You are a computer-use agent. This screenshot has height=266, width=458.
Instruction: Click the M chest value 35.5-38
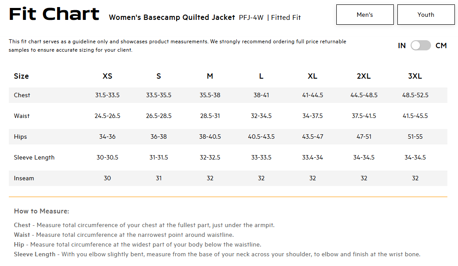[210, 95]
